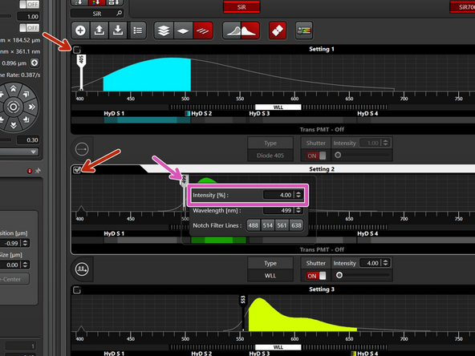Toggle the topmost OFF switch in left panel

tap(29, 4)
